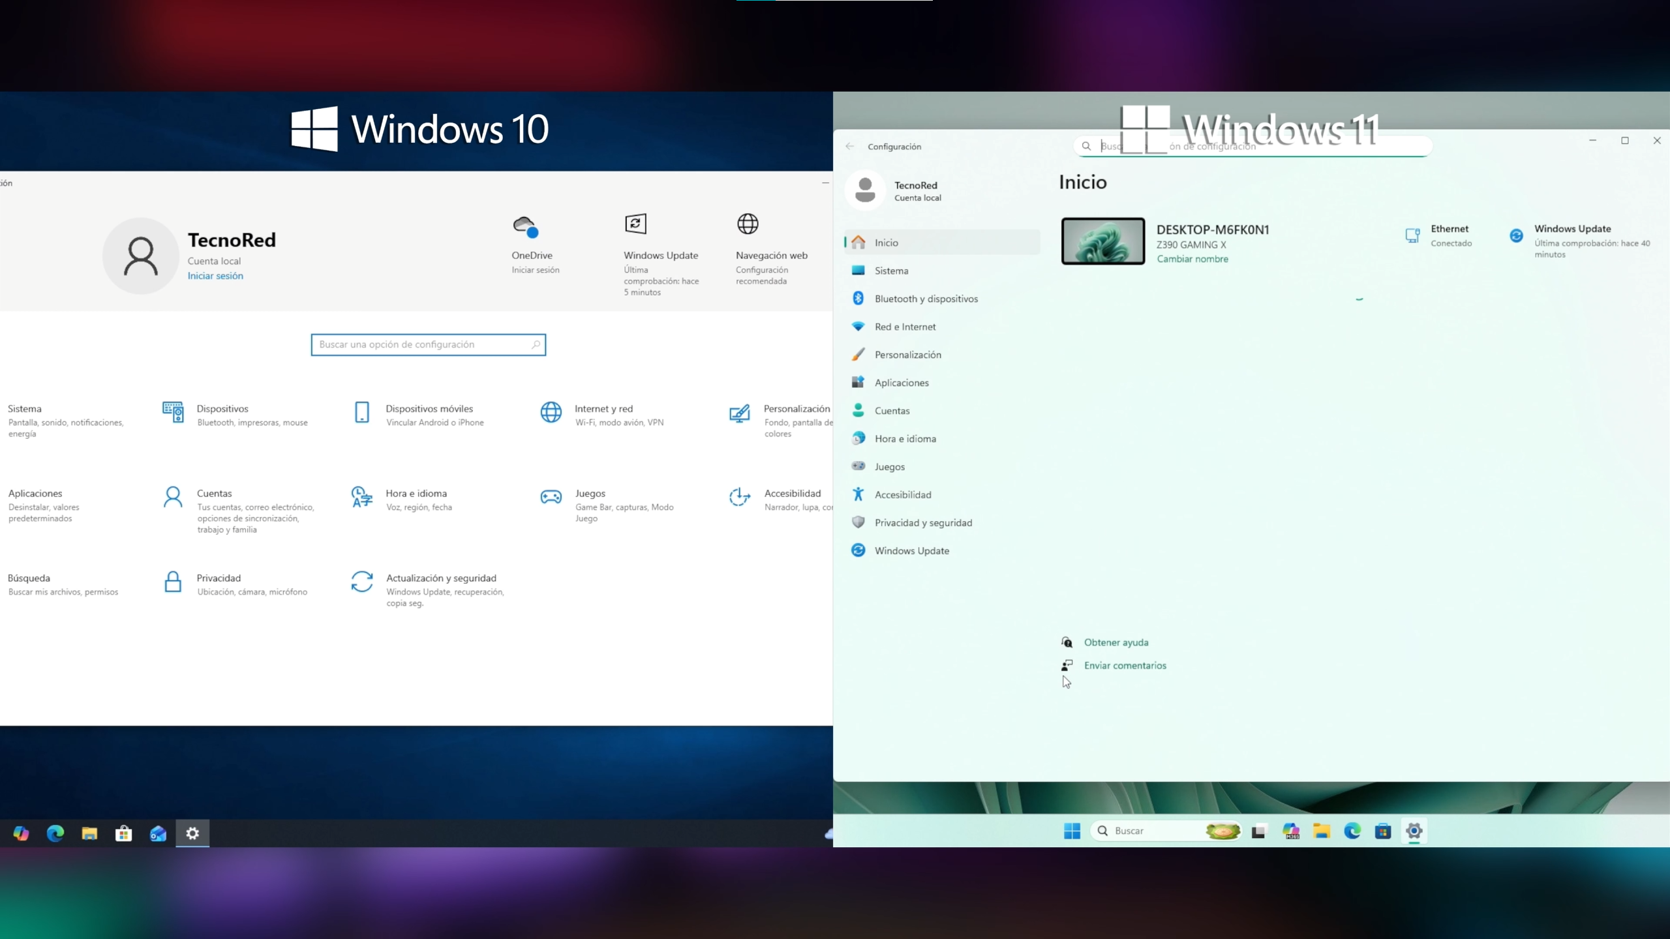The height and width of the screenshot is (939, 1670).
Task: Open Task View in Windows 11 taskbar
Action: tap(1259, 831)
